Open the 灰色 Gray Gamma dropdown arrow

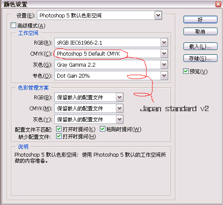coord(164,65)
